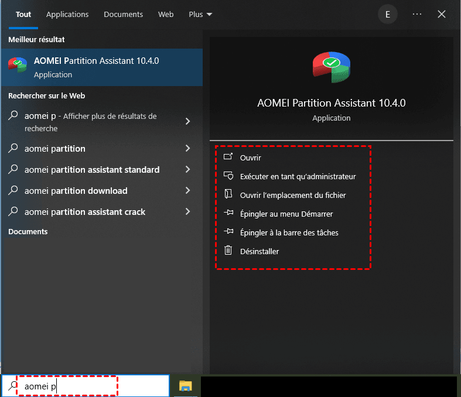461x397 pixels.
Task: Click the large AOMEI logo in preview pane
Action: [332, 67]
